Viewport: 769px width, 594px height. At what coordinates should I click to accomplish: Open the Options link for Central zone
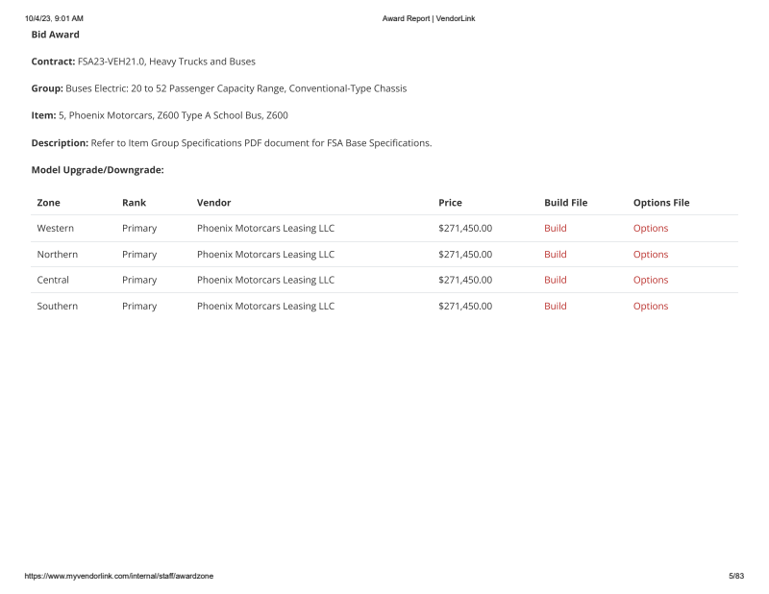(x=650, y=281)
